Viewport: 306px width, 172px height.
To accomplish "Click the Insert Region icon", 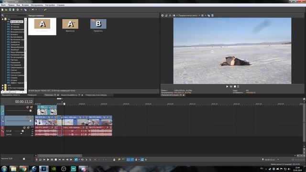I will point(123,160).
